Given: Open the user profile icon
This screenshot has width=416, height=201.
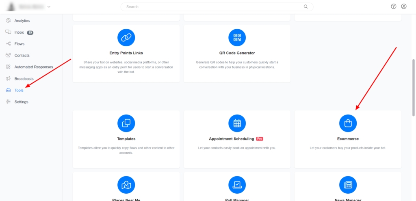Looking at the screenshot, I should pyautogui.click(x=404, y=6).
